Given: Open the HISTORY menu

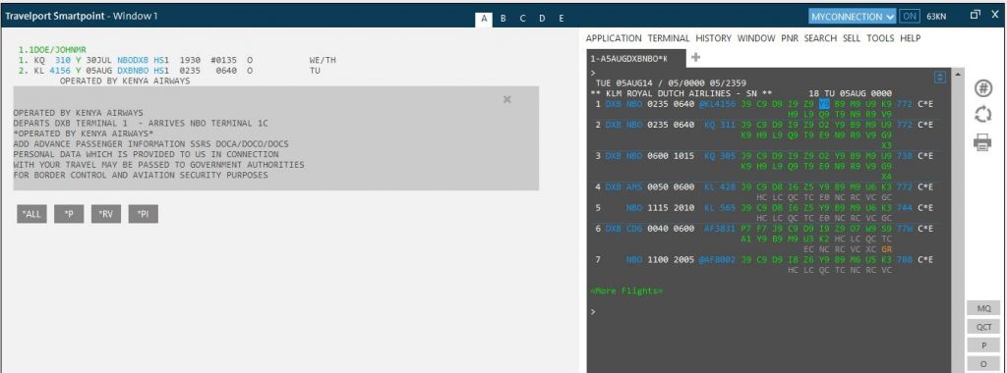Looking at the screenshot, I should (x=714, y=38).
